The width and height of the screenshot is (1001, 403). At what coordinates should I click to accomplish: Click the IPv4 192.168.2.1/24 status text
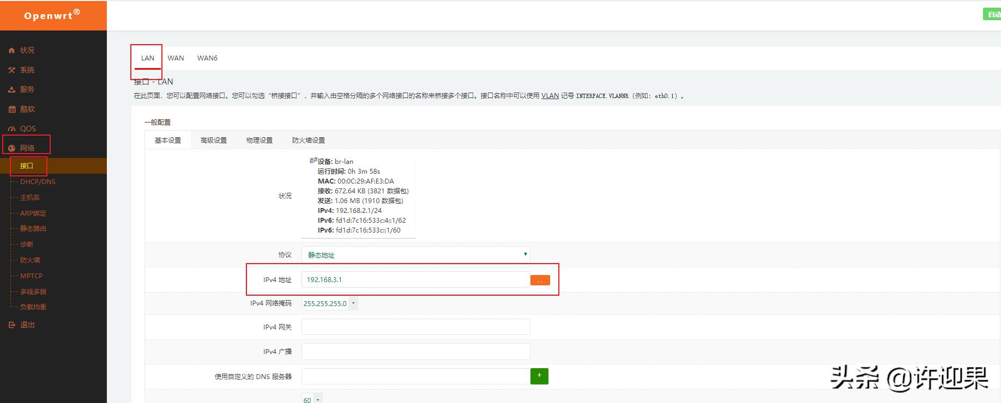coord(349,210)
